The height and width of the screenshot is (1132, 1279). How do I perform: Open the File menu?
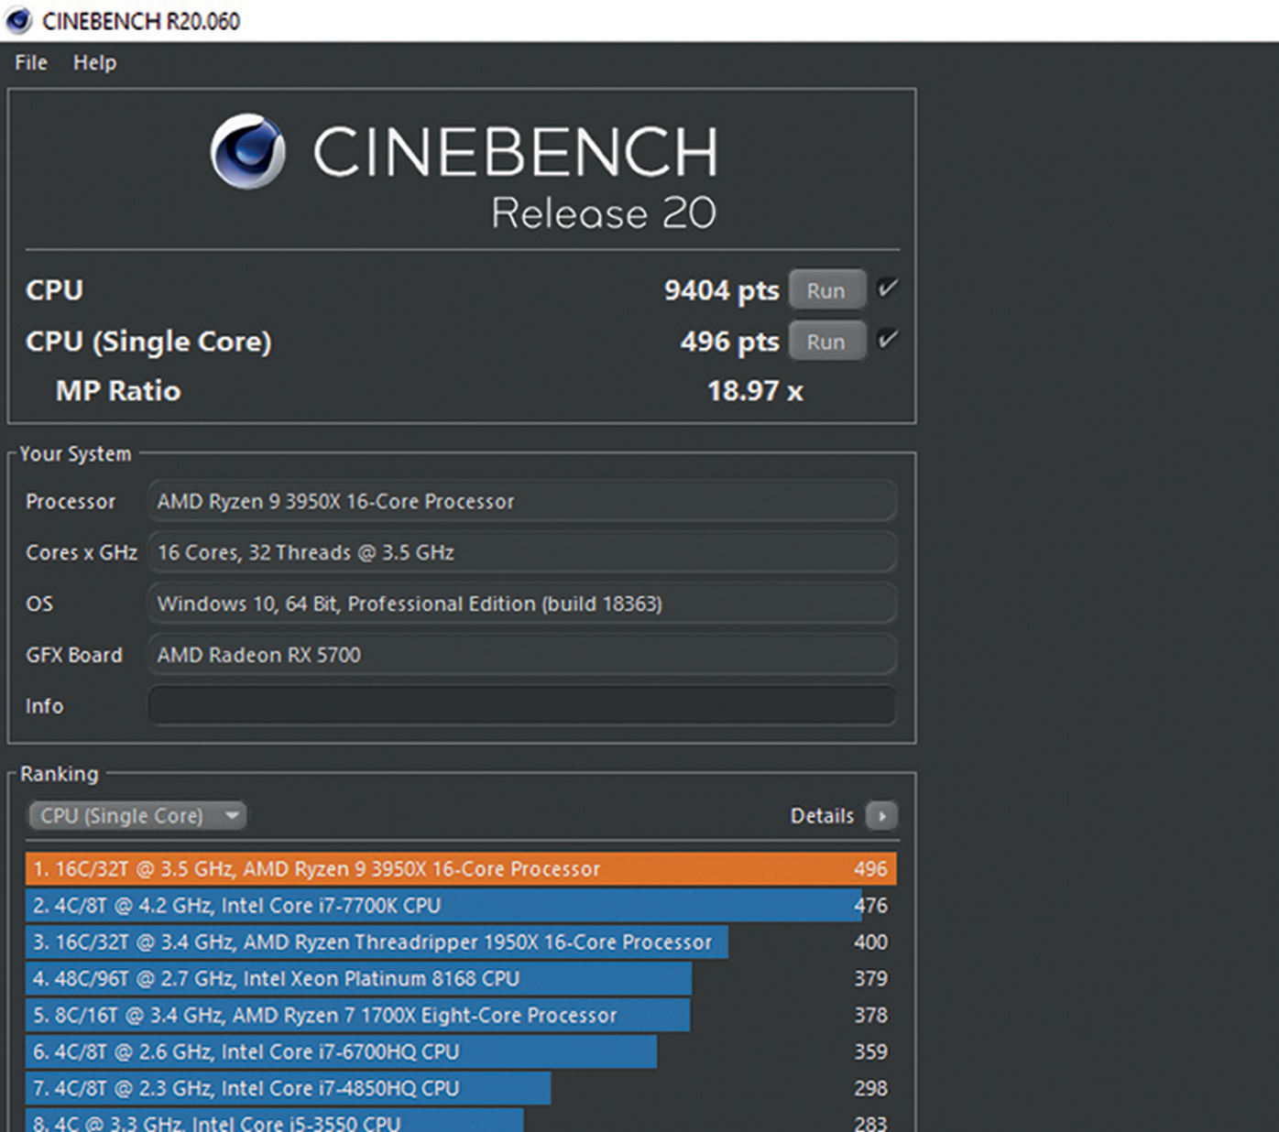pos(31,63)
